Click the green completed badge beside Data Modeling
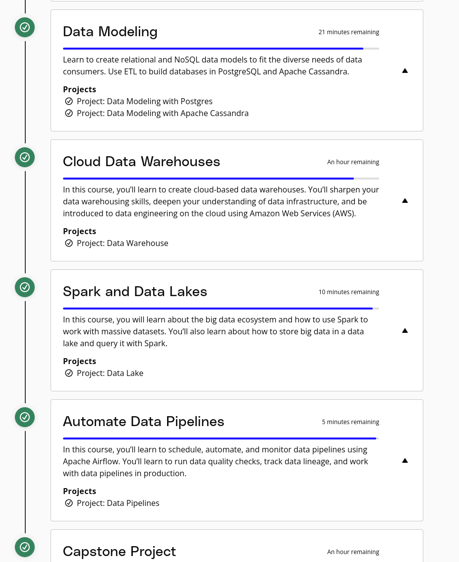The height and width of the screenshot is (562, 459). point(25,27)
